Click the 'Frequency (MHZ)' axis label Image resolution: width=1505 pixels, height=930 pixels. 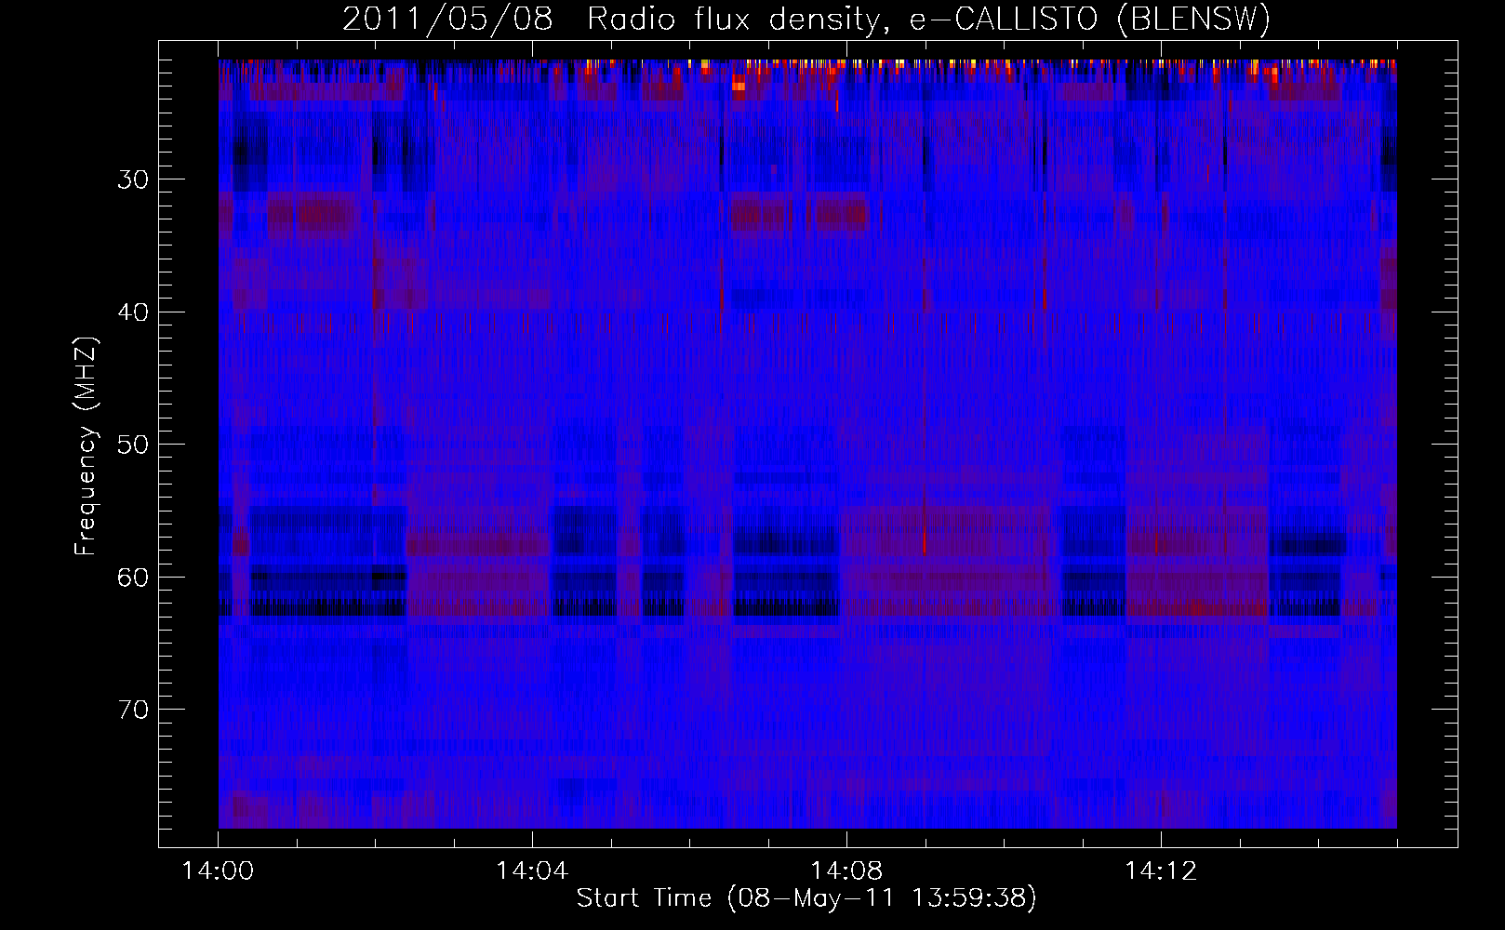86,446
